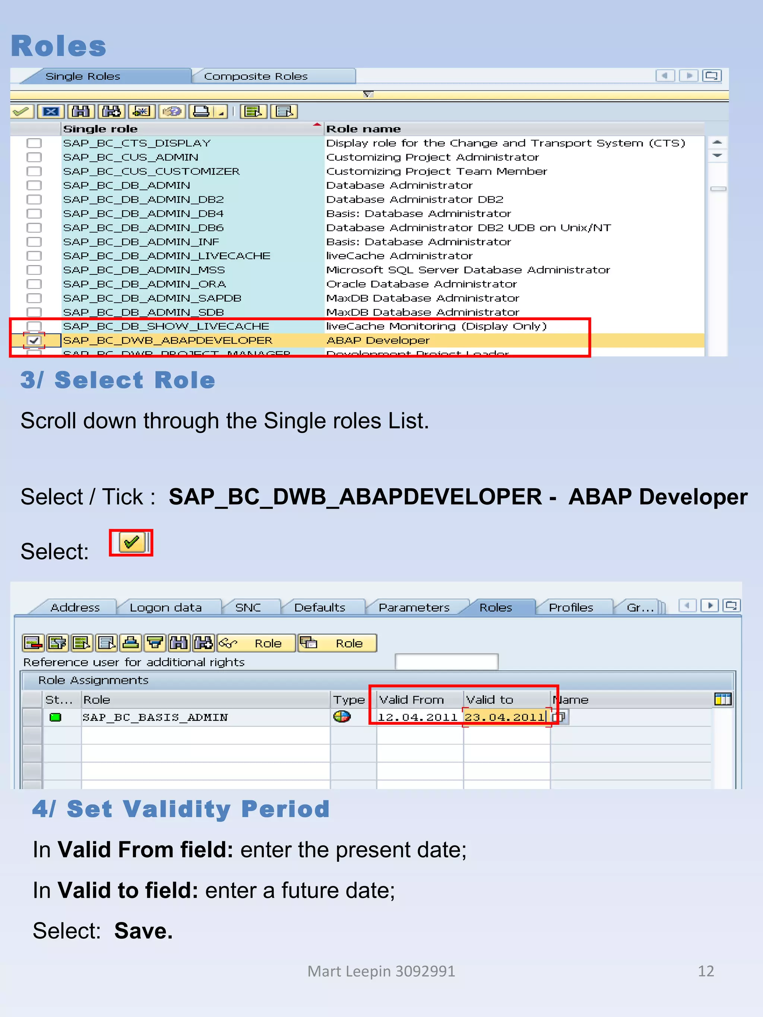Click the role list scrollbar handle
Screen dimensions: 763x1017
(x=718, y=188)
